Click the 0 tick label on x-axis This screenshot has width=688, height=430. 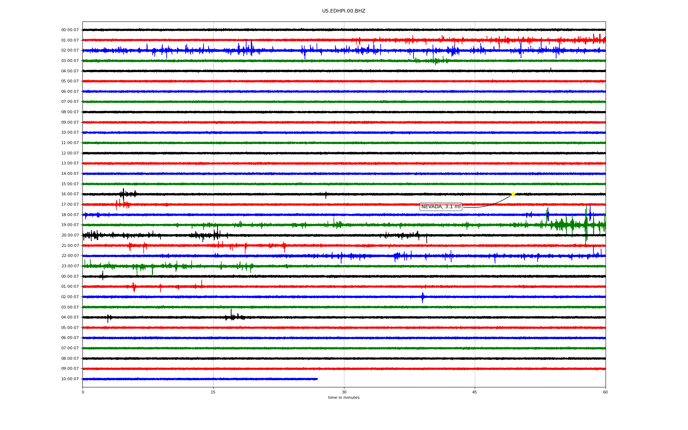pos(83,392)
